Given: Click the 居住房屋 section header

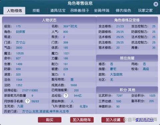Looking at the screenshot, I should [127, 58].
